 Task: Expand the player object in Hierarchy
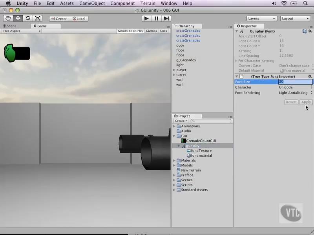coord(174,70)
